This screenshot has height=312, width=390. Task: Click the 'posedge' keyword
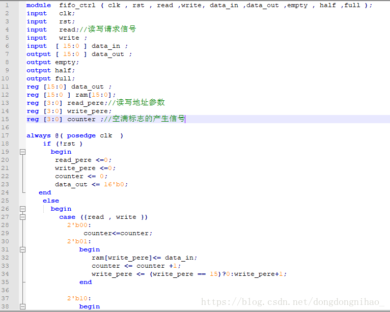click(81, 136)
